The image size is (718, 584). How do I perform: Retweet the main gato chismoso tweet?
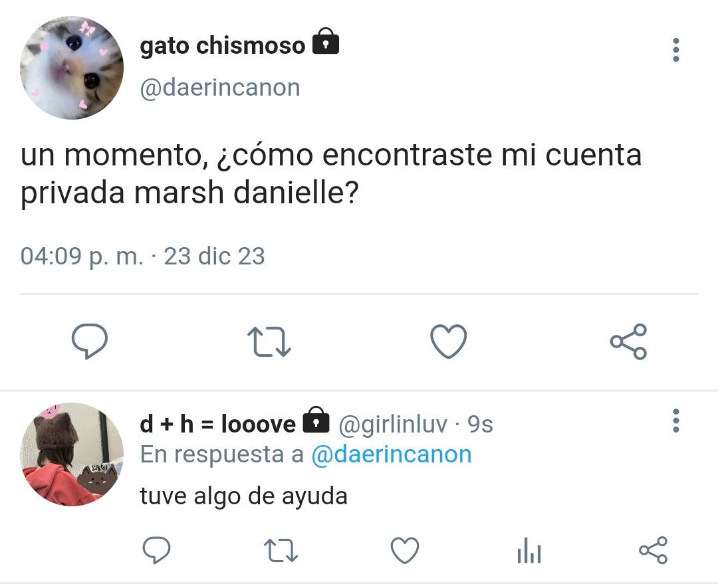pyautogui.click(x=269, y=341)
